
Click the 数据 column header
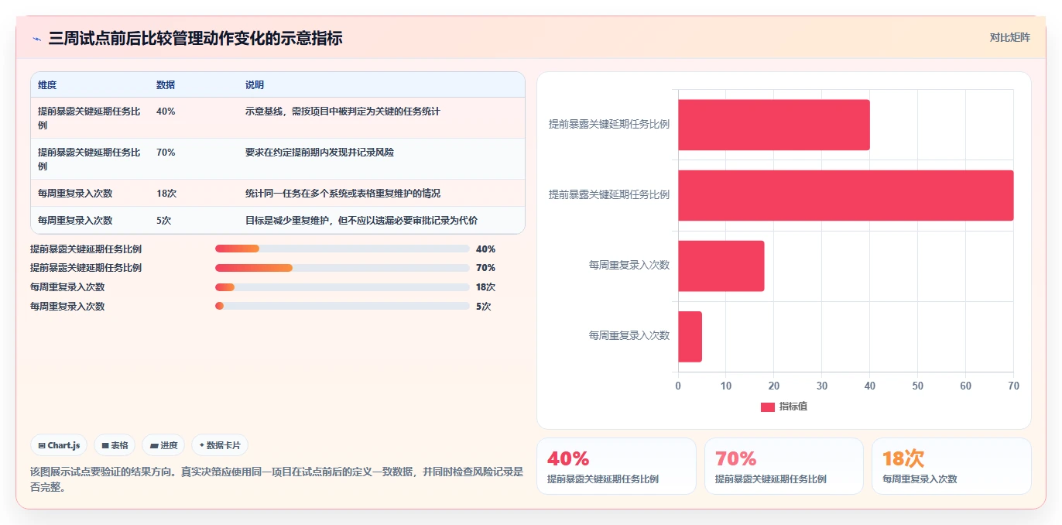coord(166,85)
